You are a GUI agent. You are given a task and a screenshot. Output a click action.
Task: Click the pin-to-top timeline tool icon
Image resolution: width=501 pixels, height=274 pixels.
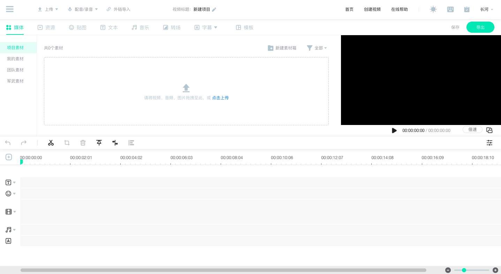pyautogui.click(x=99, y=143)
